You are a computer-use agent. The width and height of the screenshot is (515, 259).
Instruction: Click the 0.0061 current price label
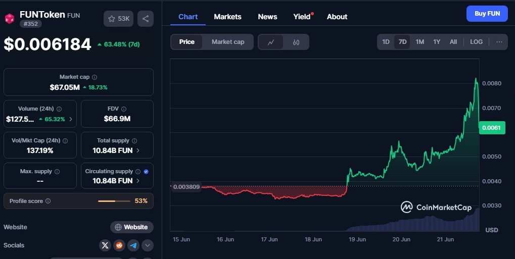pos(492,128)
